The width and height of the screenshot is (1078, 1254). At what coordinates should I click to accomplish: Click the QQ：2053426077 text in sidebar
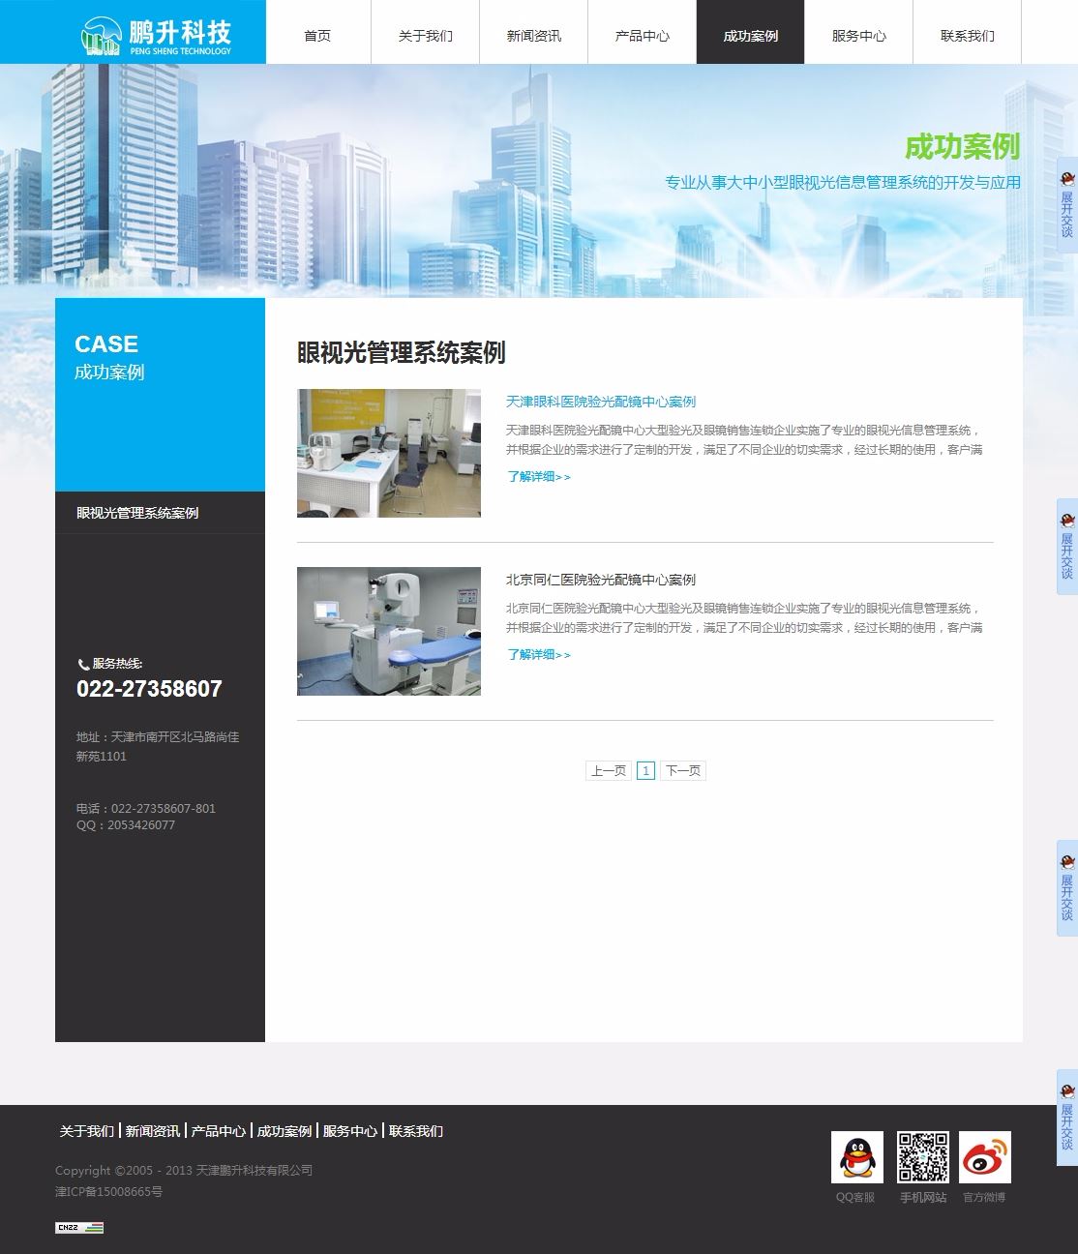point(126,825)
